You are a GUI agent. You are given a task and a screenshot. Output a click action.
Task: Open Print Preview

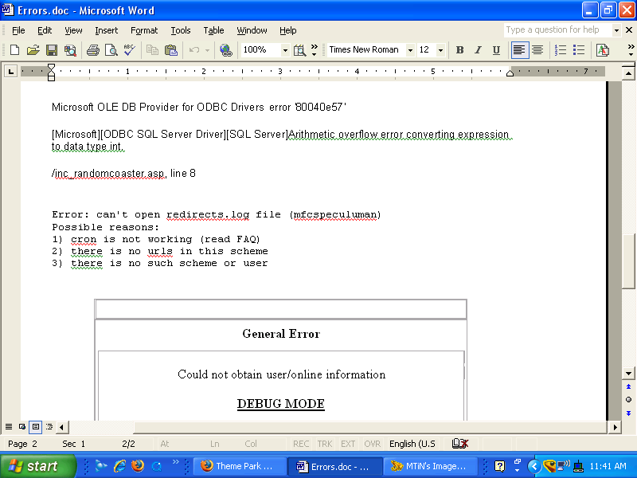(111, 50)
